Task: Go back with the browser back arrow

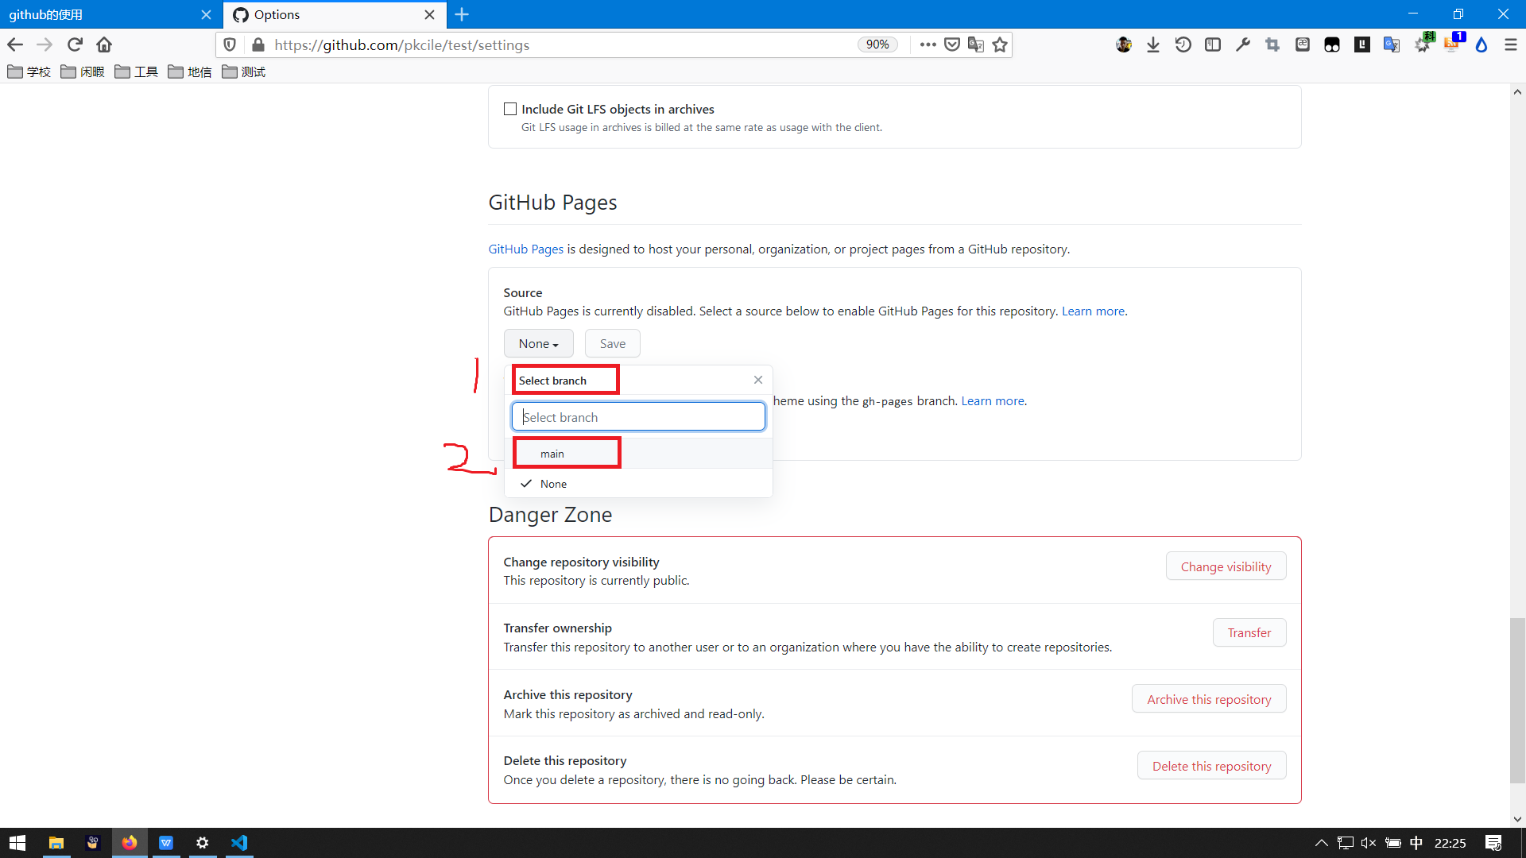Action: pos(15,44)
